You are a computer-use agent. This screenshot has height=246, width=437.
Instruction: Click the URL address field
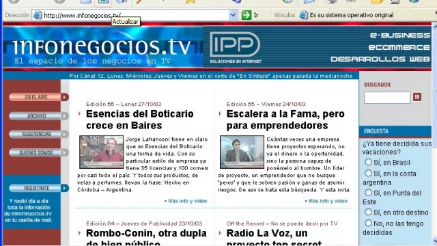pyautogui.click(x=135, y=15)
